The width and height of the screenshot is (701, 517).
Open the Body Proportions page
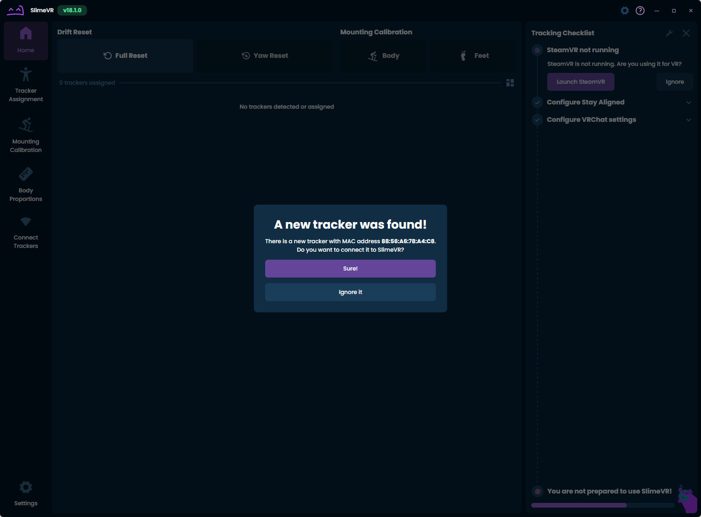pos(26,184)
